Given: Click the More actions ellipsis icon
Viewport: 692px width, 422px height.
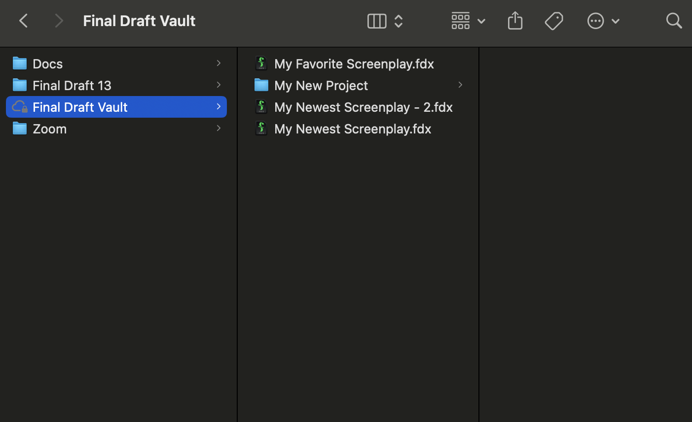Looking at the screenshot, I should click(595, 21).
